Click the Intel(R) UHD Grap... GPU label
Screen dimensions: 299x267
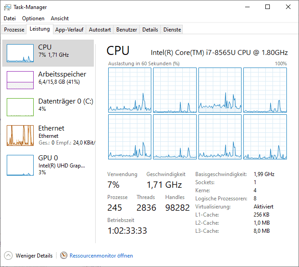coord(62,165)
